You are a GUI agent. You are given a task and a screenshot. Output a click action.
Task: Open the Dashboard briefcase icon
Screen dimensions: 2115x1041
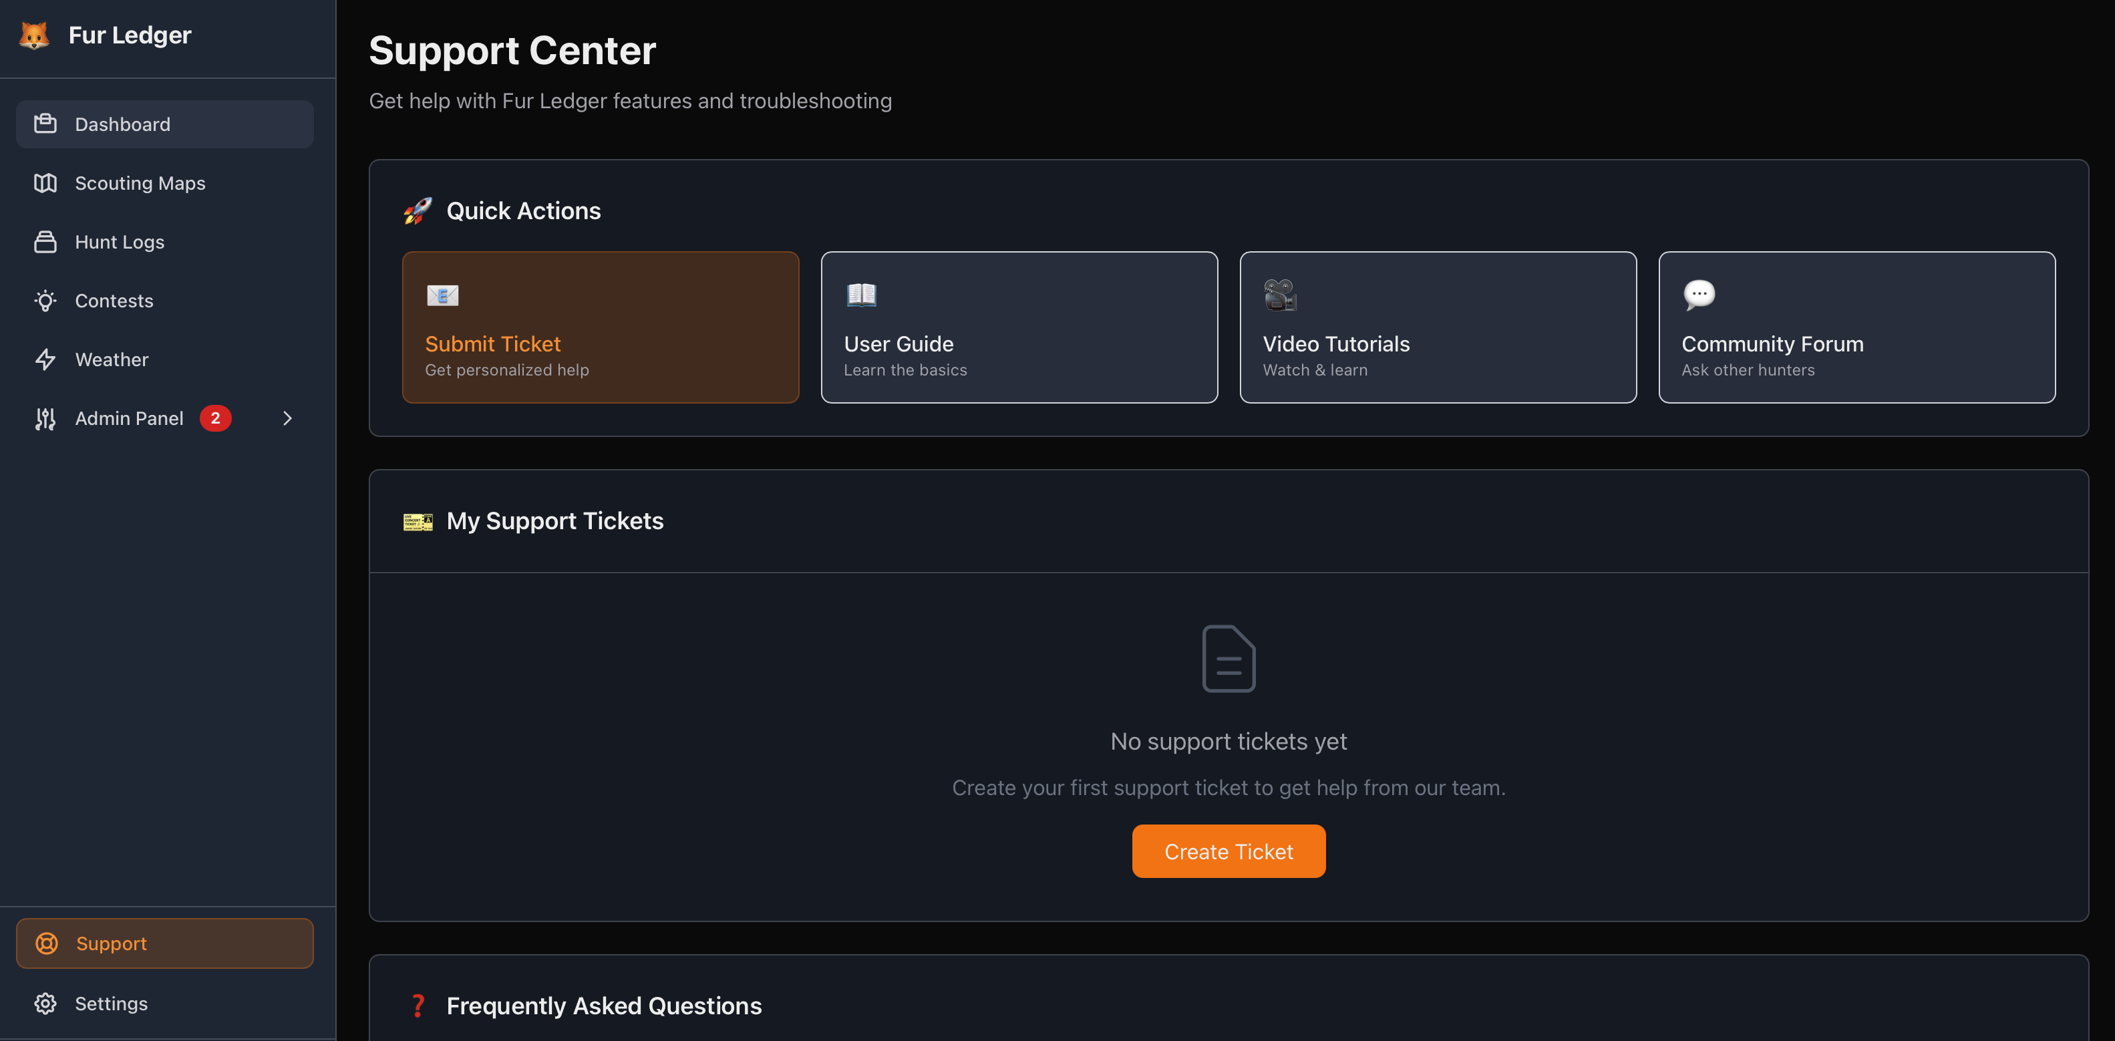(46, 123)
